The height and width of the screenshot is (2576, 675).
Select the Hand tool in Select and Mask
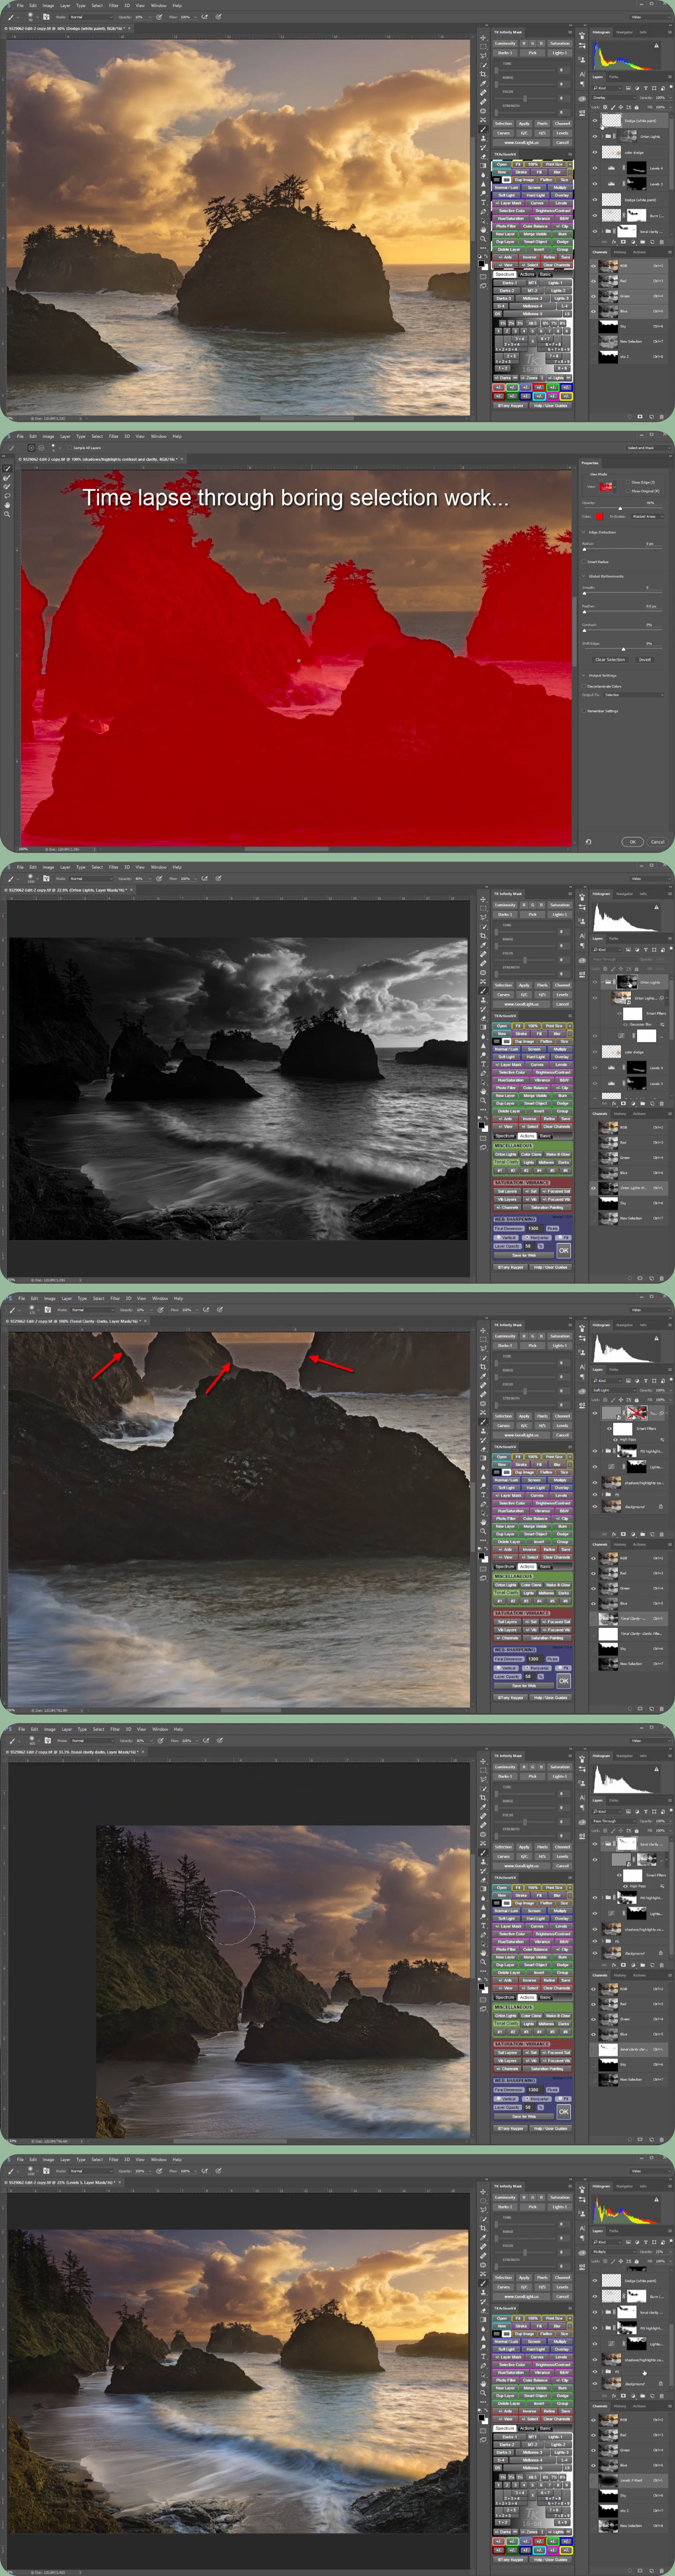click(x=8, y=505)
